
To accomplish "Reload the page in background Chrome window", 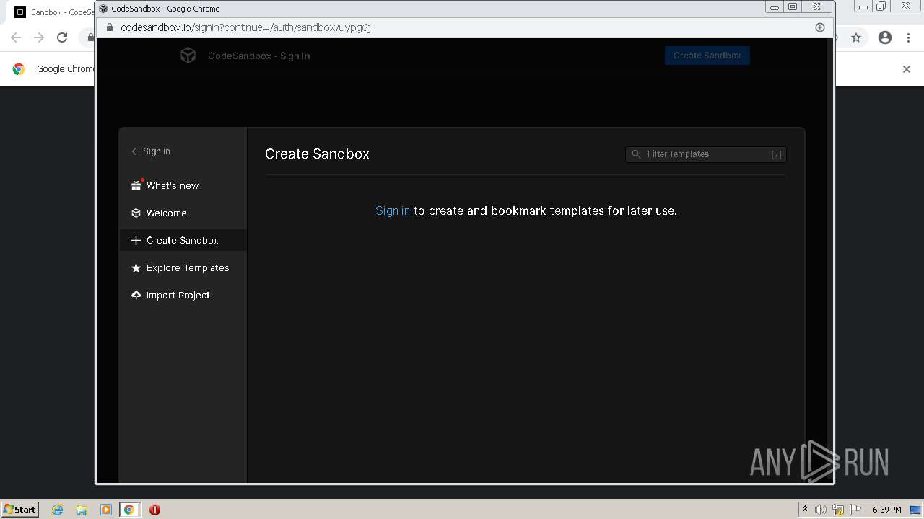I will point(62,37).
